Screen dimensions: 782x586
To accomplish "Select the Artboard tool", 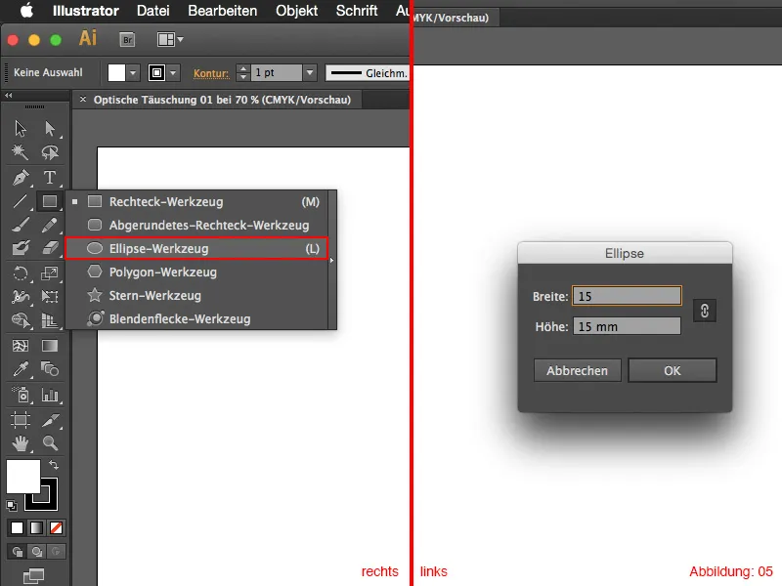I will [21, 420].
